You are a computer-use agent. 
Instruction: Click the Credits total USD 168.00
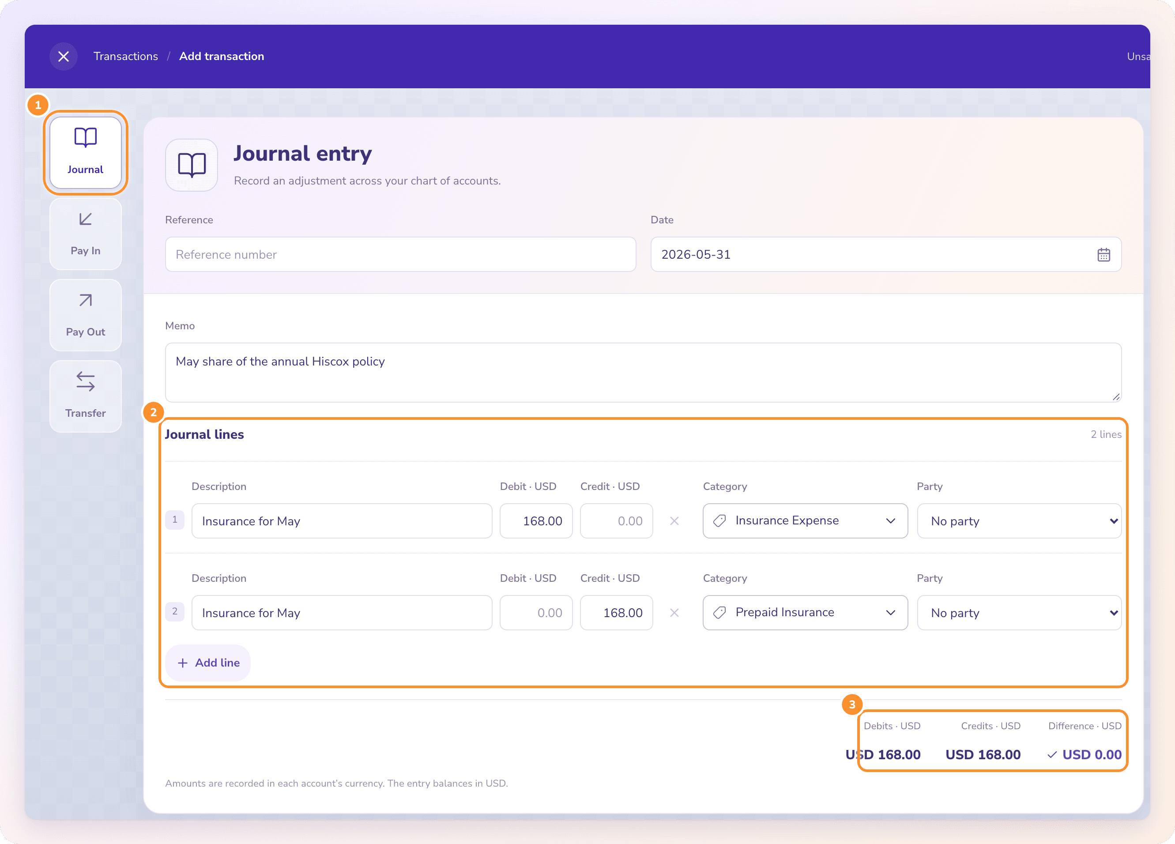point(983,754)
